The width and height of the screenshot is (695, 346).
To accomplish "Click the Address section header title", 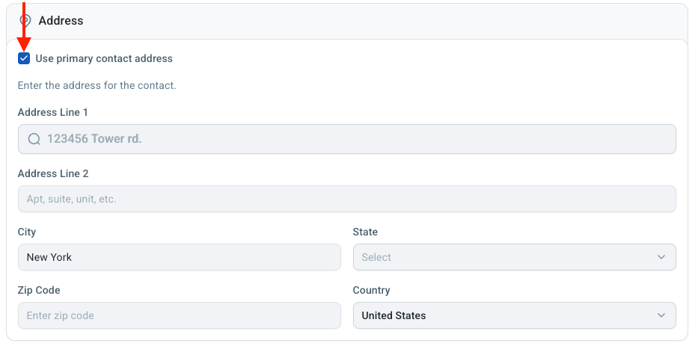I will [61, 21].
